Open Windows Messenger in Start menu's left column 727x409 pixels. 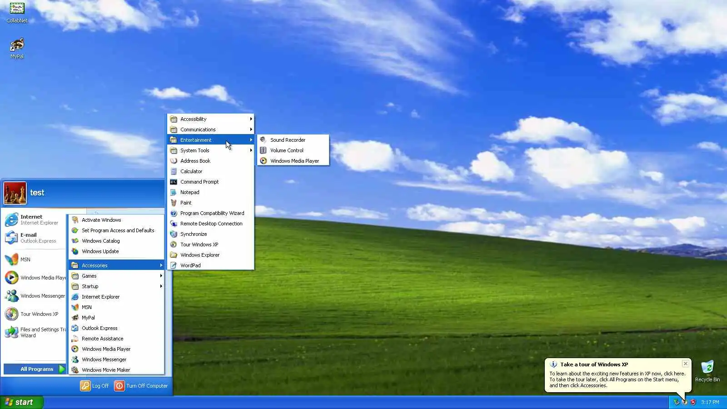(35, 296)
